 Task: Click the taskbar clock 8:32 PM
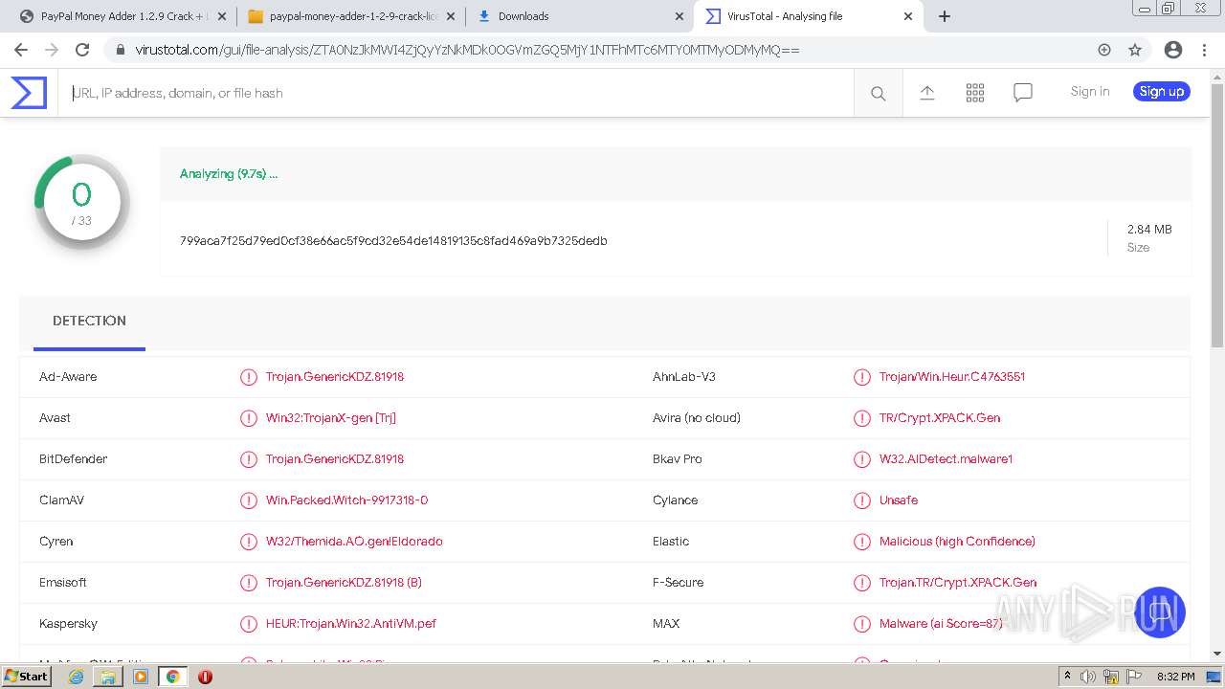pos(1175,677)
